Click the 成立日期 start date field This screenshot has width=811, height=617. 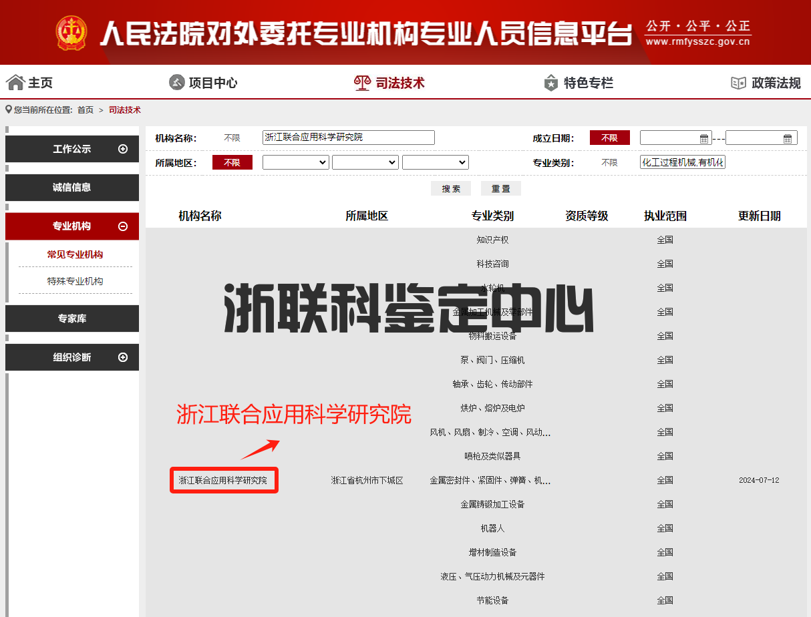(676, 138)
